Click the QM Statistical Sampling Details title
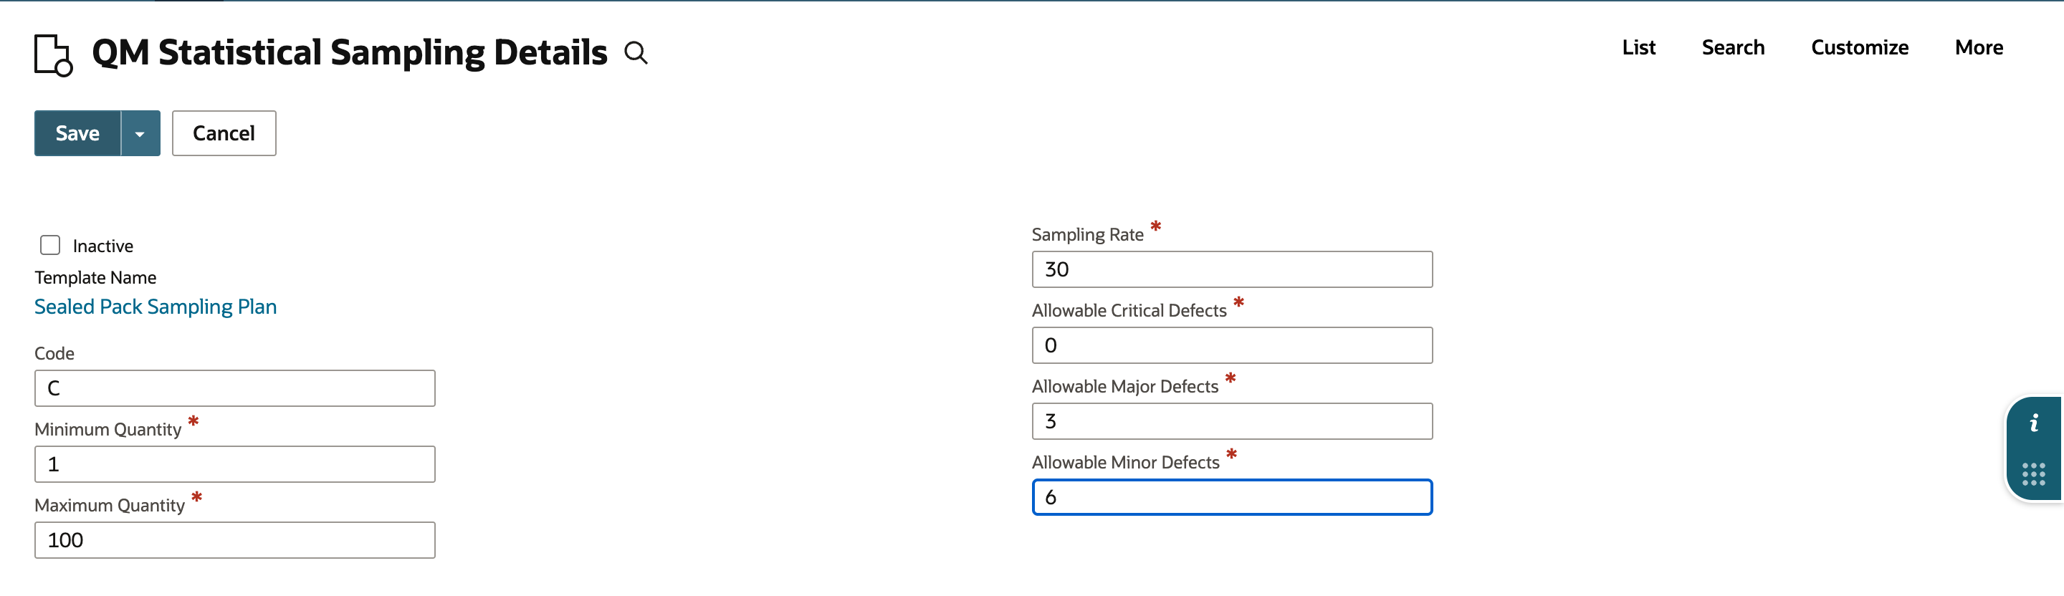The image size is (2064, 596). (349, 53)
